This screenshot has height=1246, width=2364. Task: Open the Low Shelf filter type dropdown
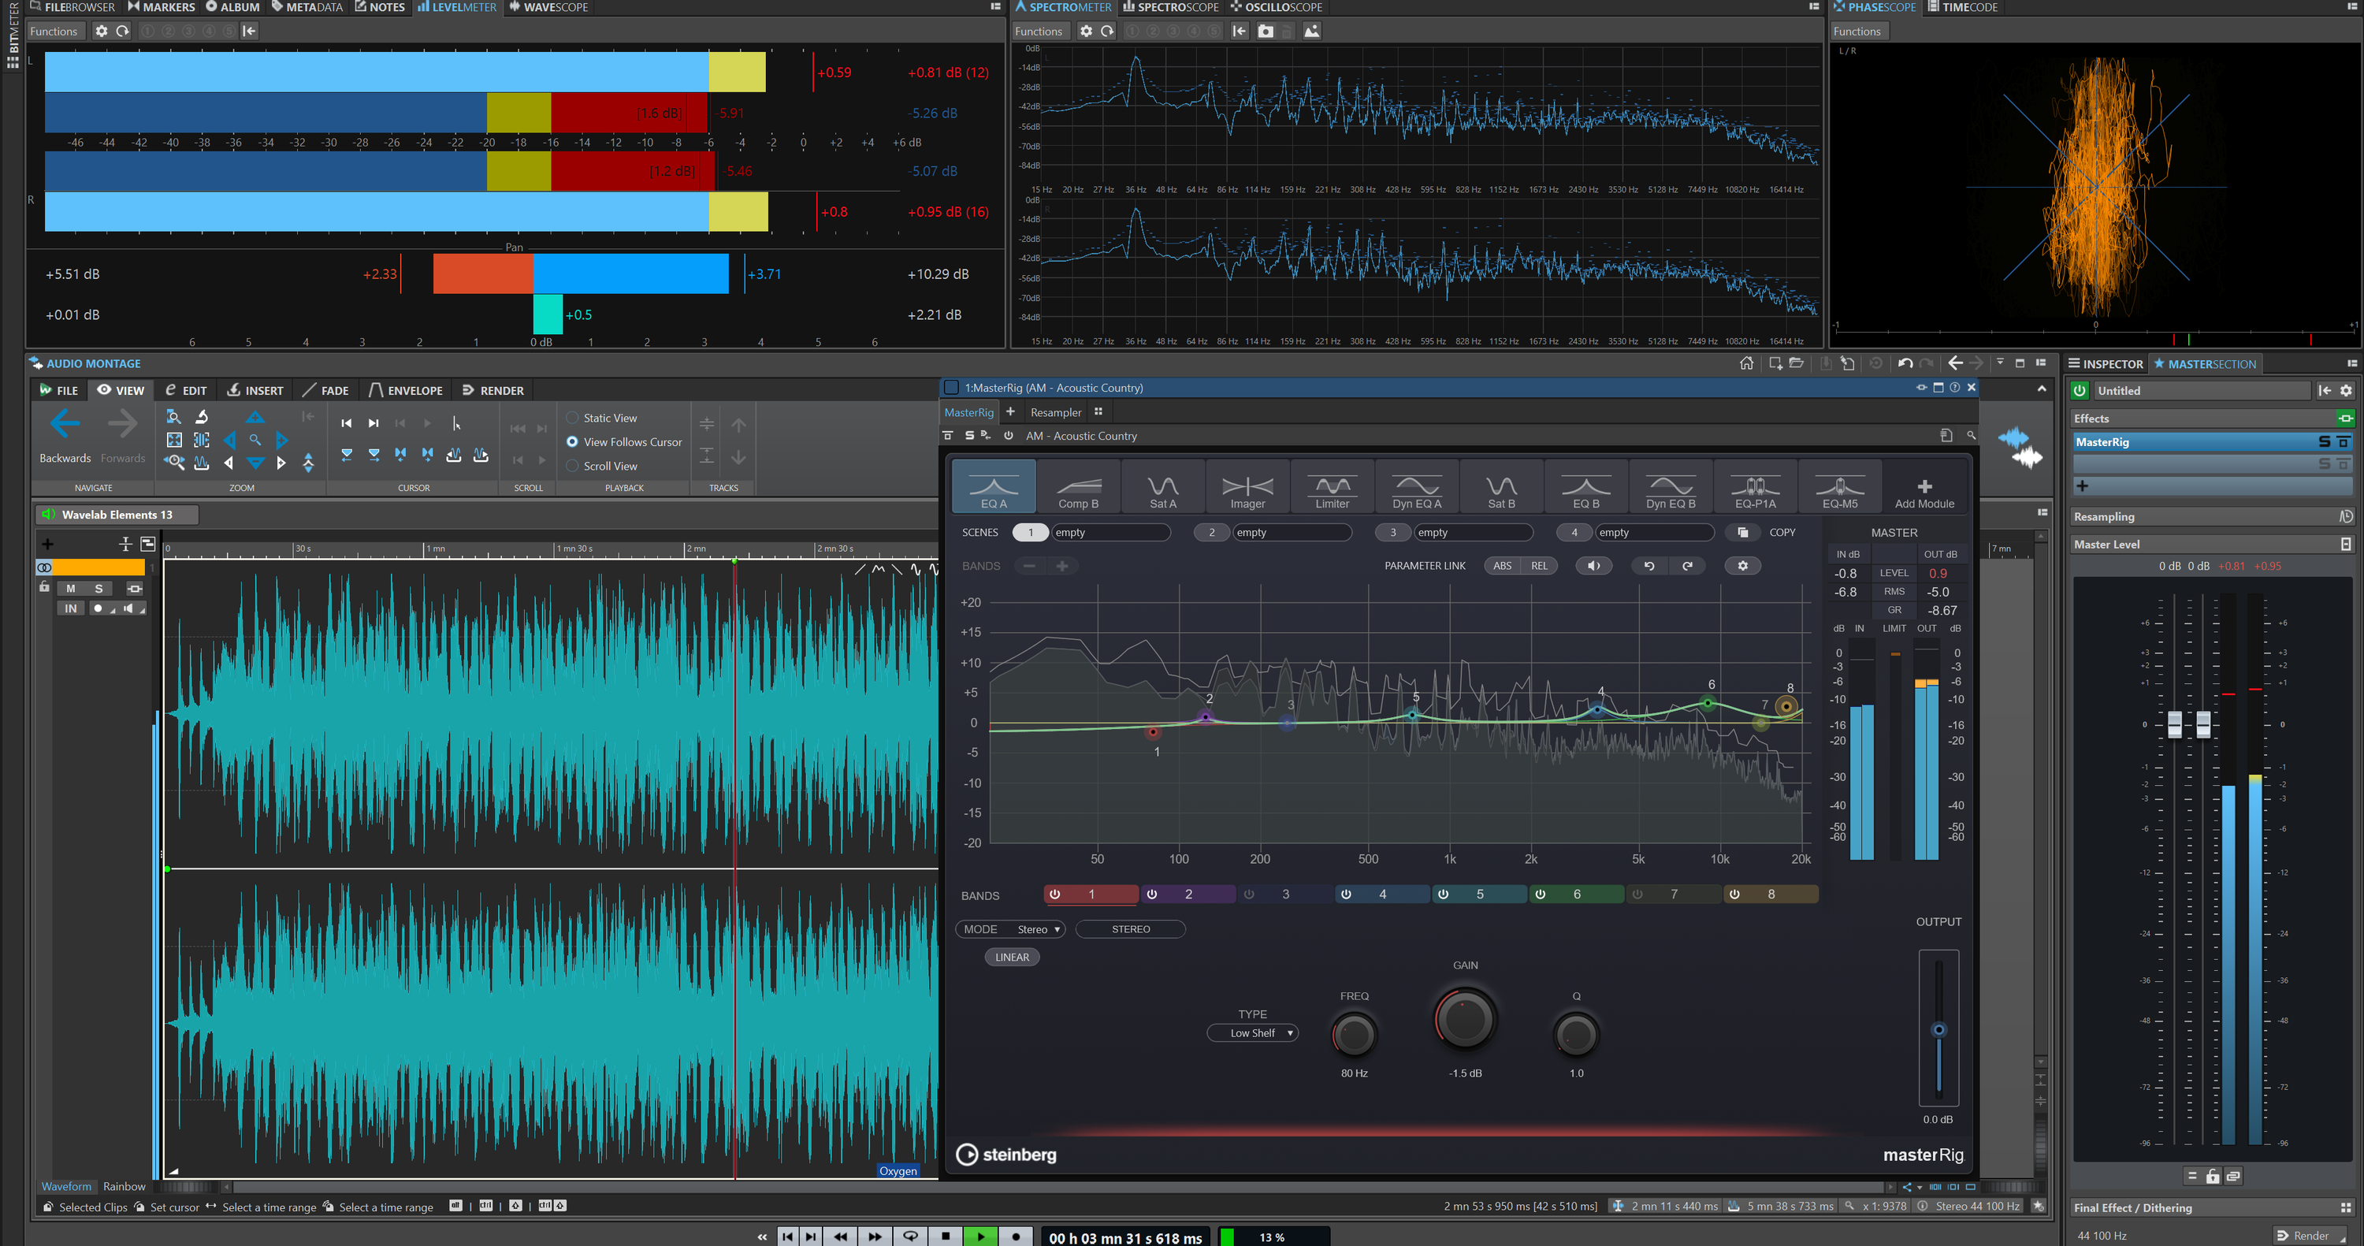point(1253,1032)
